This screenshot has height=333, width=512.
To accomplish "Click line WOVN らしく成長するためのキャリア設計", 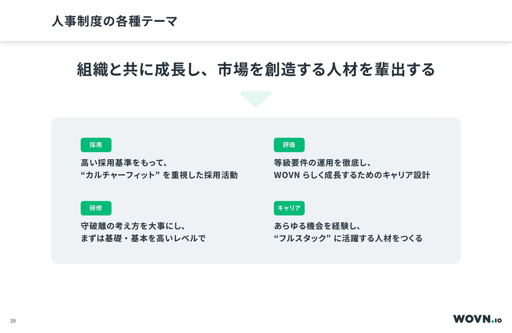I will [x=352, y=175].
